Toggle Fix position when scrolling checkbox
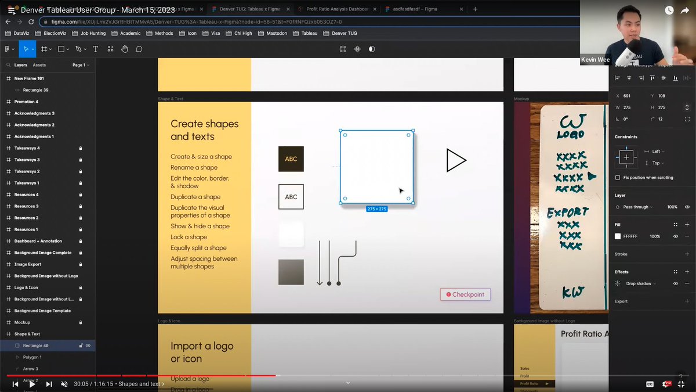 (x=618, y=177)
